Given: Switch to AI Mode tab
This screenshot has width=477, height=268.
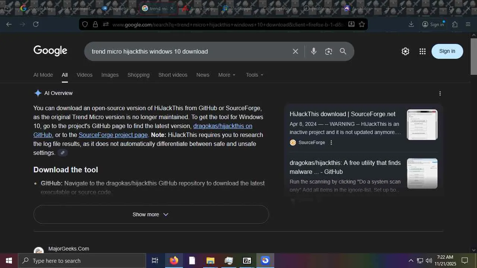Looking at the screenshot, I should pos(43,75).
